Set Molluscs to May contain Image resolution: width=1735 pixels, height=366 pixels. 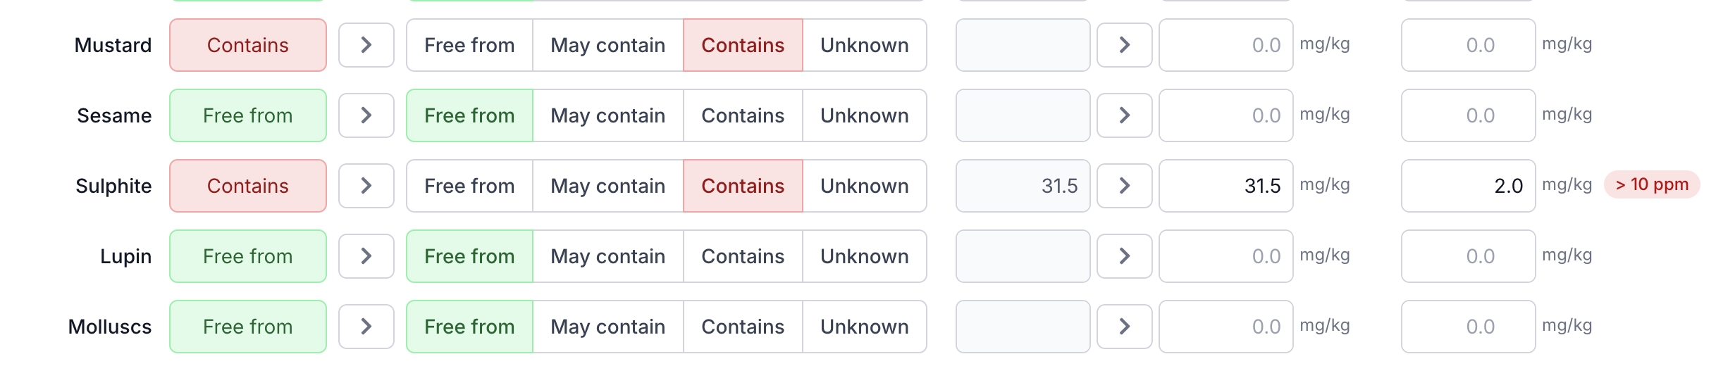coord(607,327)
